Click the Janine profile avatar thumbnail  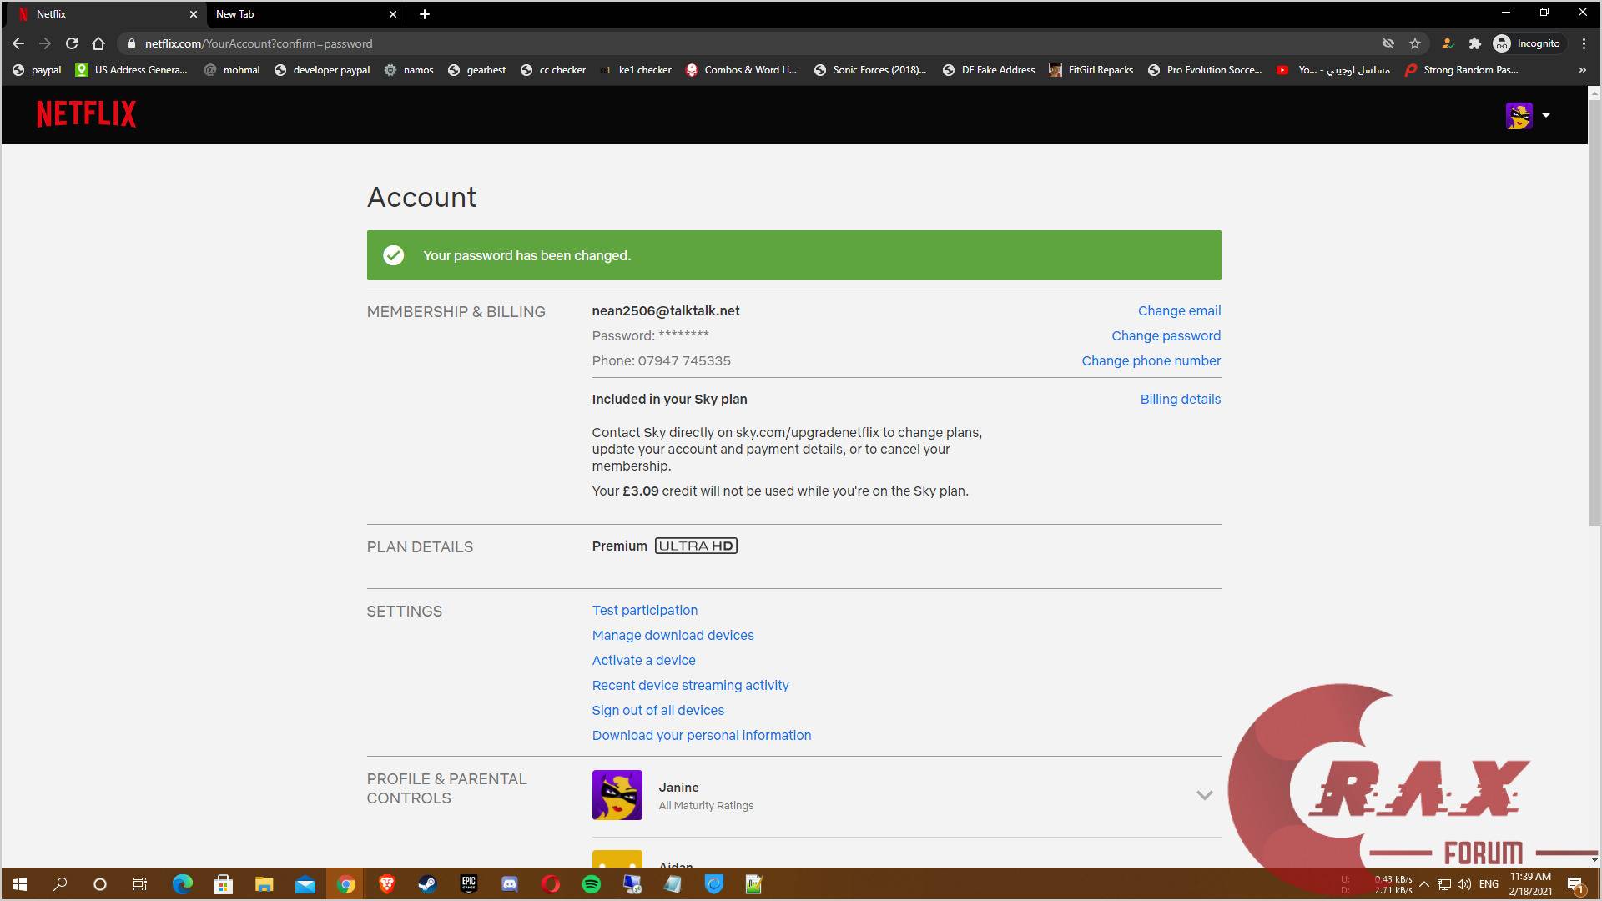point(617,794)
